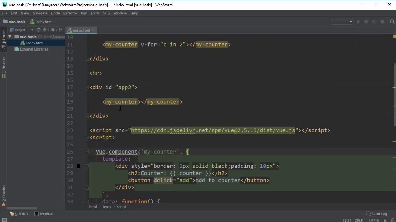Click index.html breadcrumb in navigation bar
Screen dimensions: 396x222
click(41, 22)
